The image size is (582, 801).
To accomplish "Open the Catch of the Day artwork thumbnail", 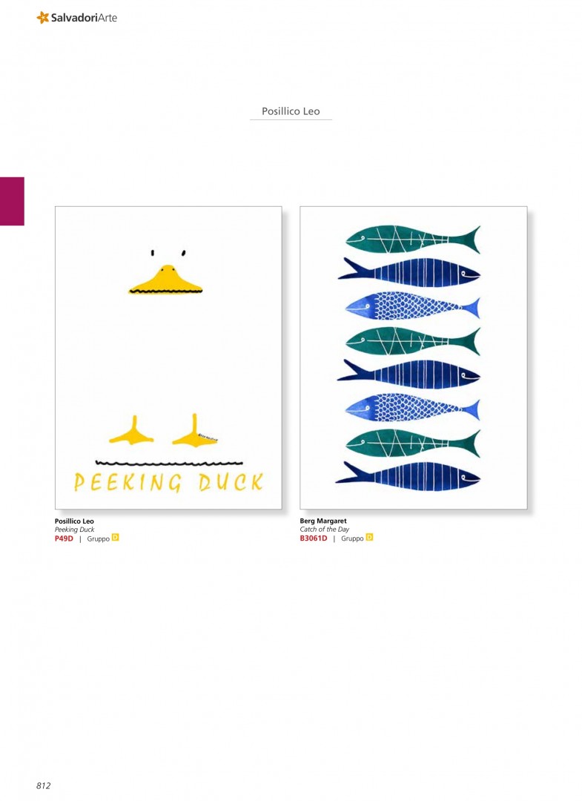I will coord(414,357).
